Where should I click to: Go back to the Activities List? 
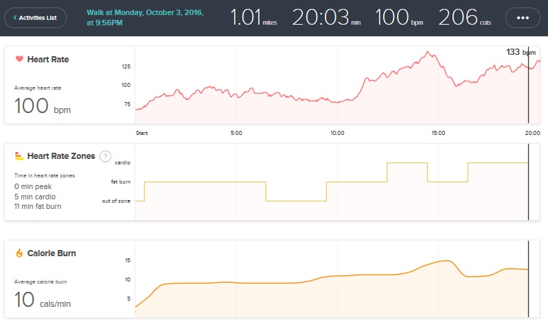click(x=35, y=17)
